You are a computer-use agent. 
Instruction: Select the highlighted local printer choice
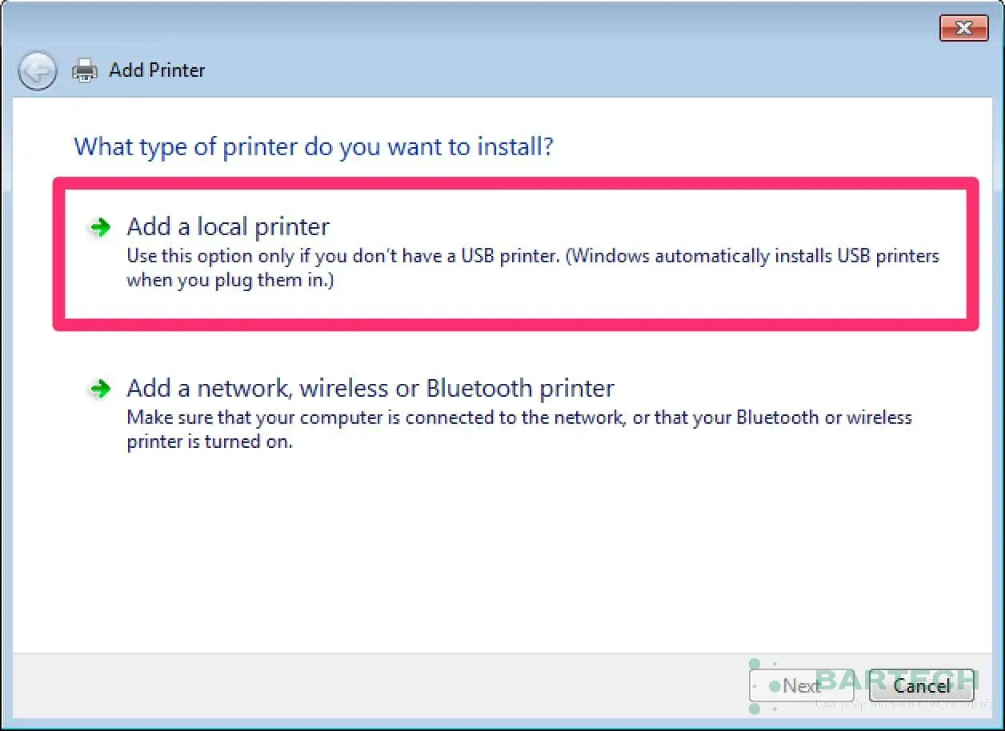[227, 226]
